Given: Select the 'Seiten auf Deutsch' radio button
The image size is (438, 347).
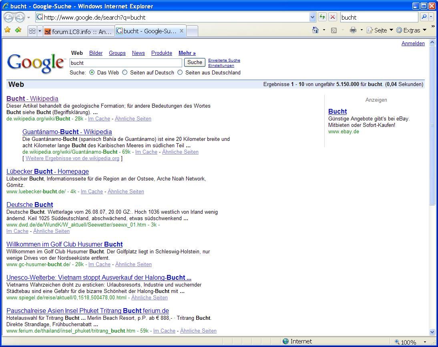Looking at the screenshot, I should click(x=125, y=72).
